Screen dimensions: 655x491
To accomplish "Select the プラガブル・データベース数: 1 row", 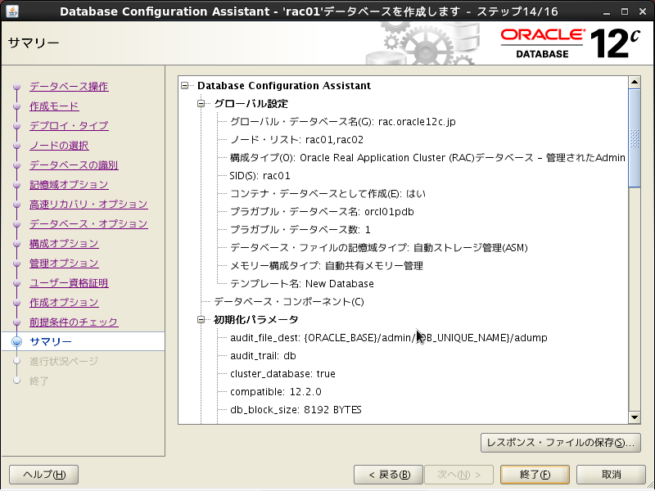I will coord(300,230).
